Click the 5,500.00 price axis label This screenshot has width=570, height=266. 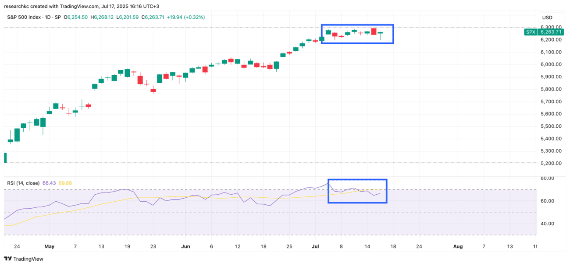click(550, 126)
